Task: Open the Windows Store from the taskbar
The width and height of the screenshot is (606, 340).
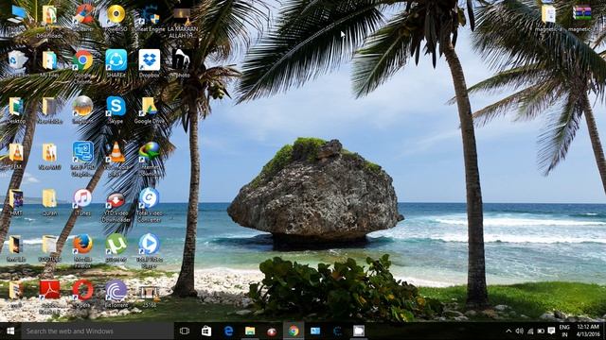Action: (206, 331)
